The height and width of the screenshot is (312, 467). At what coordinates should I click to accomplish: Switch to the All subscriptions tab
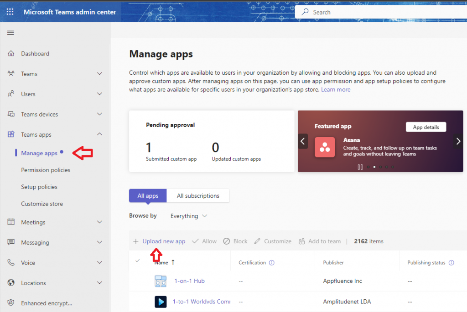point(198,196)
